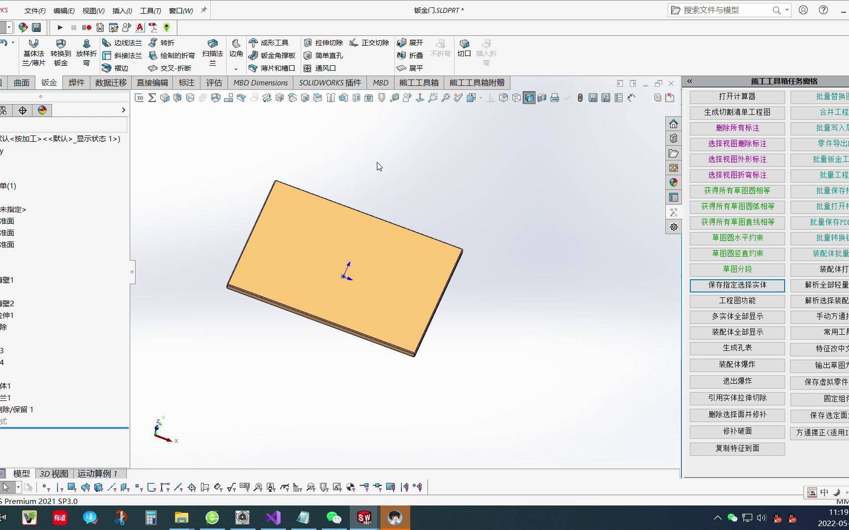
Task: Toggle the 折叠 (Fold) state
Action: pos(409,55)
